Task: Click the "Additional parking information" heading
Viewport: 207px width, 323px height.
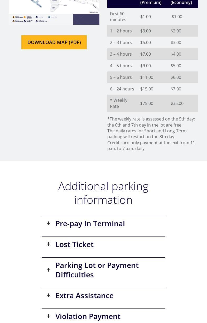Action: coord(103,193)
